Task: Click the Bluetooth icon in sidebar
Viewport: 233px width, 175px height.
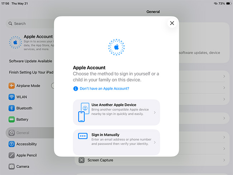Action: pyautogui.click(x=11, y=108)
